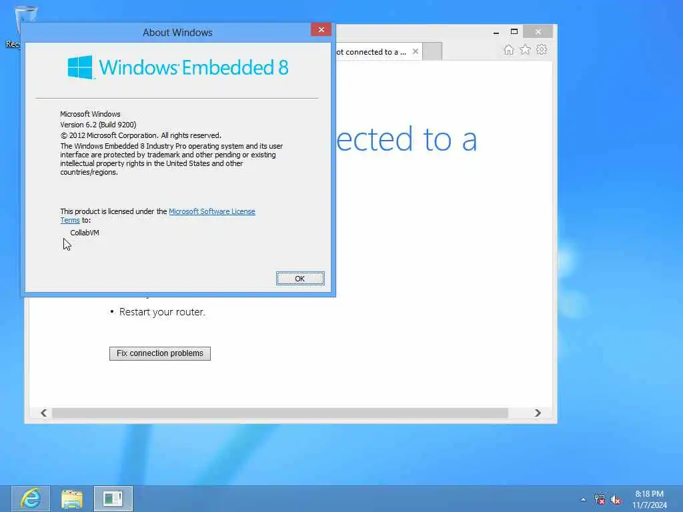Close the Internet Explorer window
Image resolution: width=683 pixels, height=512 pixels.
(x=538, y=31)
